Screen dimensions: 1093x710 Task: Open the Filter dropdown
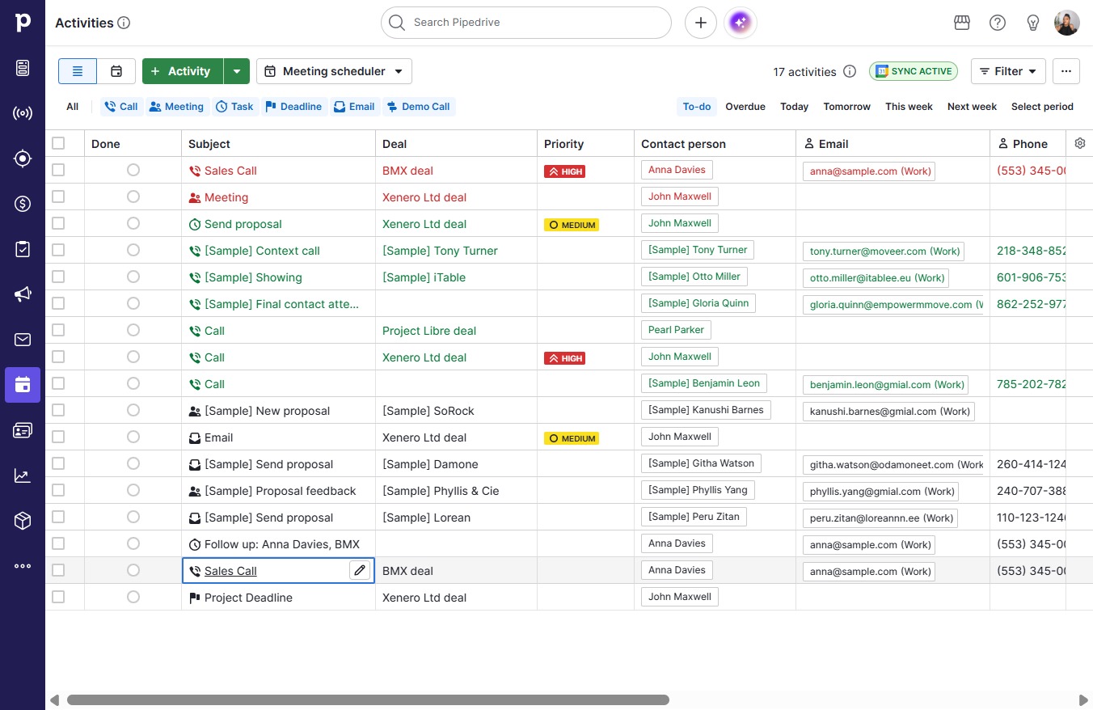coord(1008,71)
